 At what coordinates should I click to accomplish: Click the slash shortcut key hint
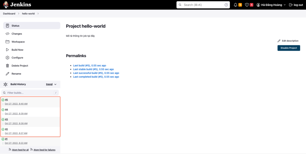(x=56, y=93)
